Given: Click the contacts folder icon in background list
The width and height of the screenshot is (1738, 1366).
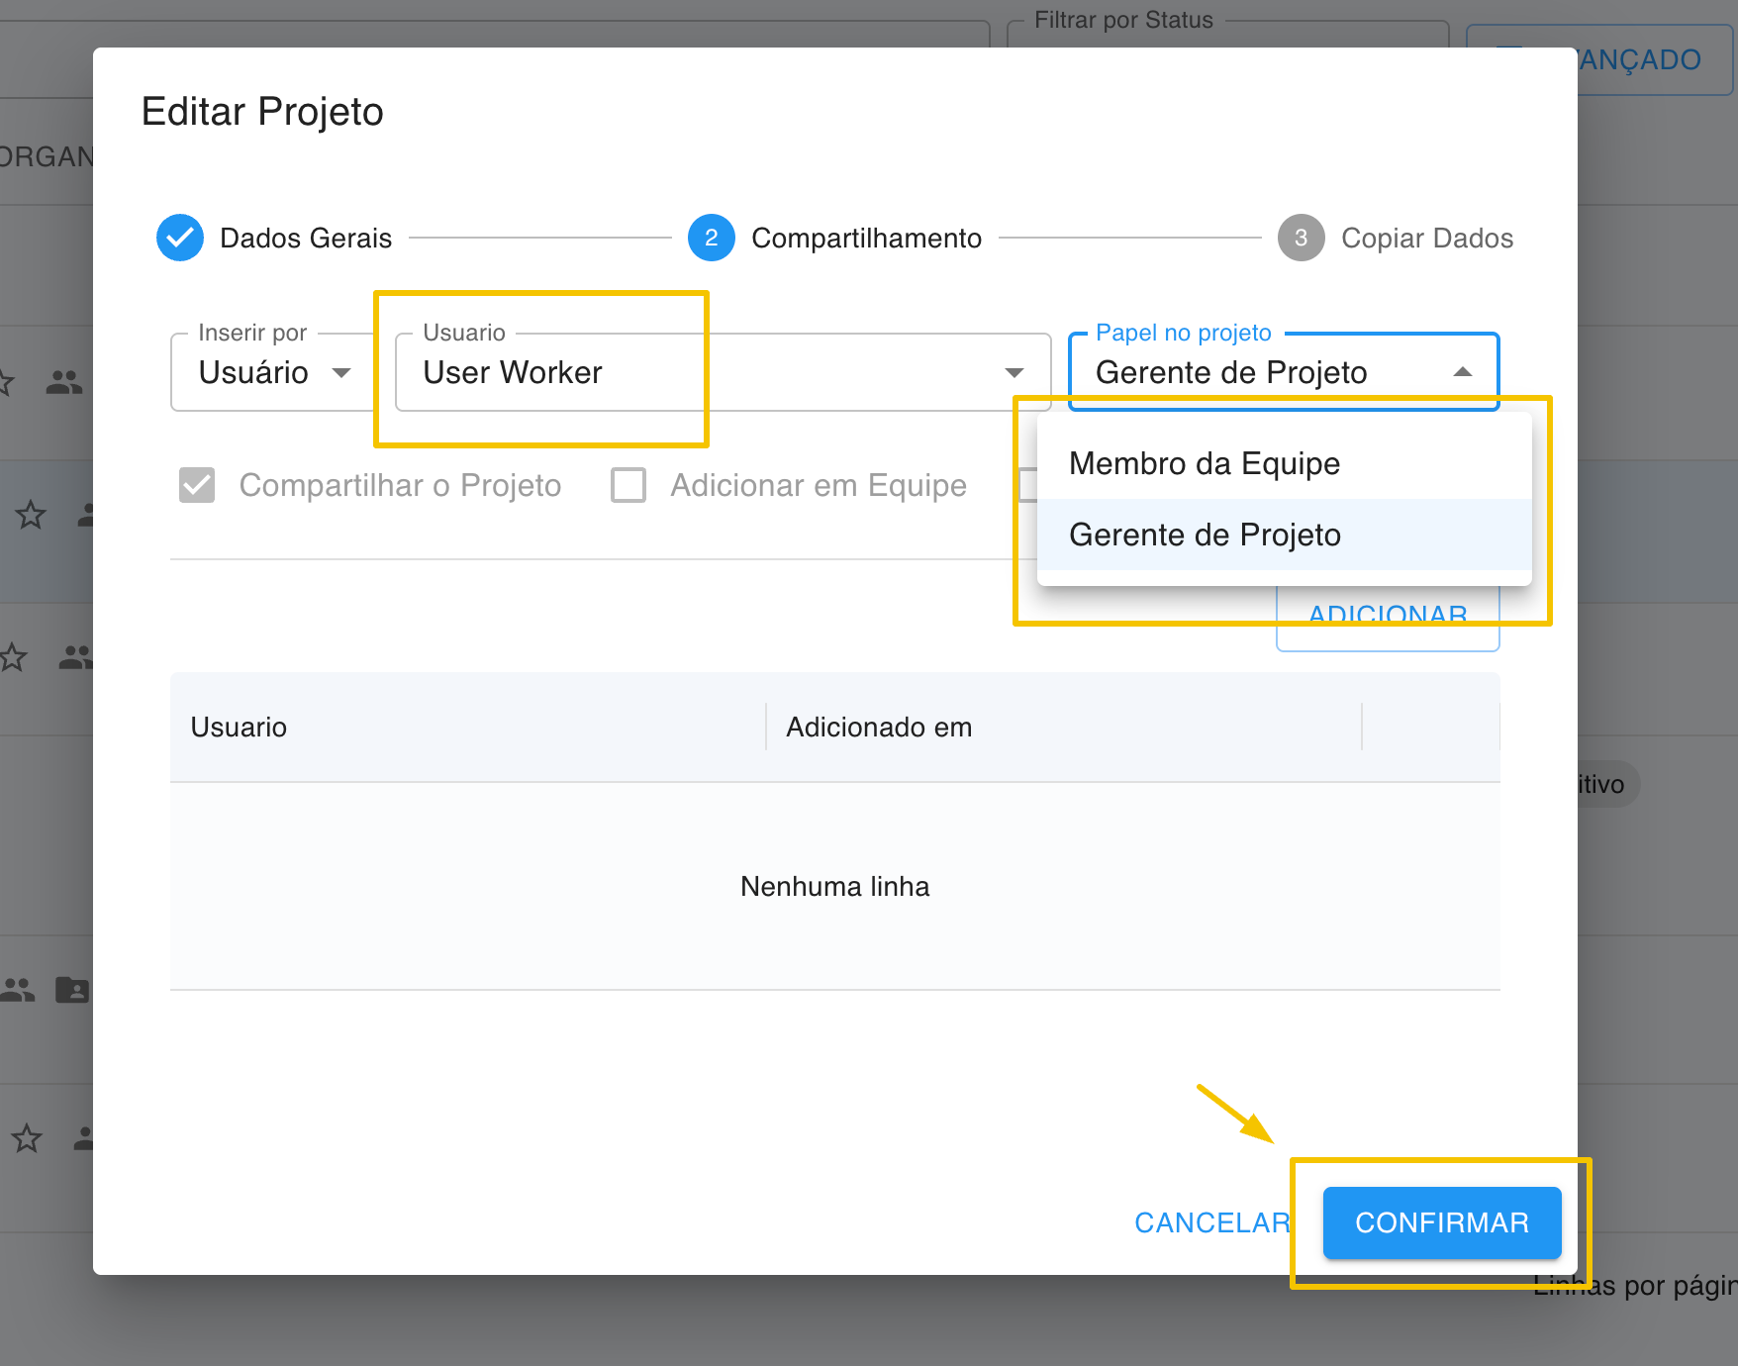Looking at the screenshot, I should coord(72,990).
